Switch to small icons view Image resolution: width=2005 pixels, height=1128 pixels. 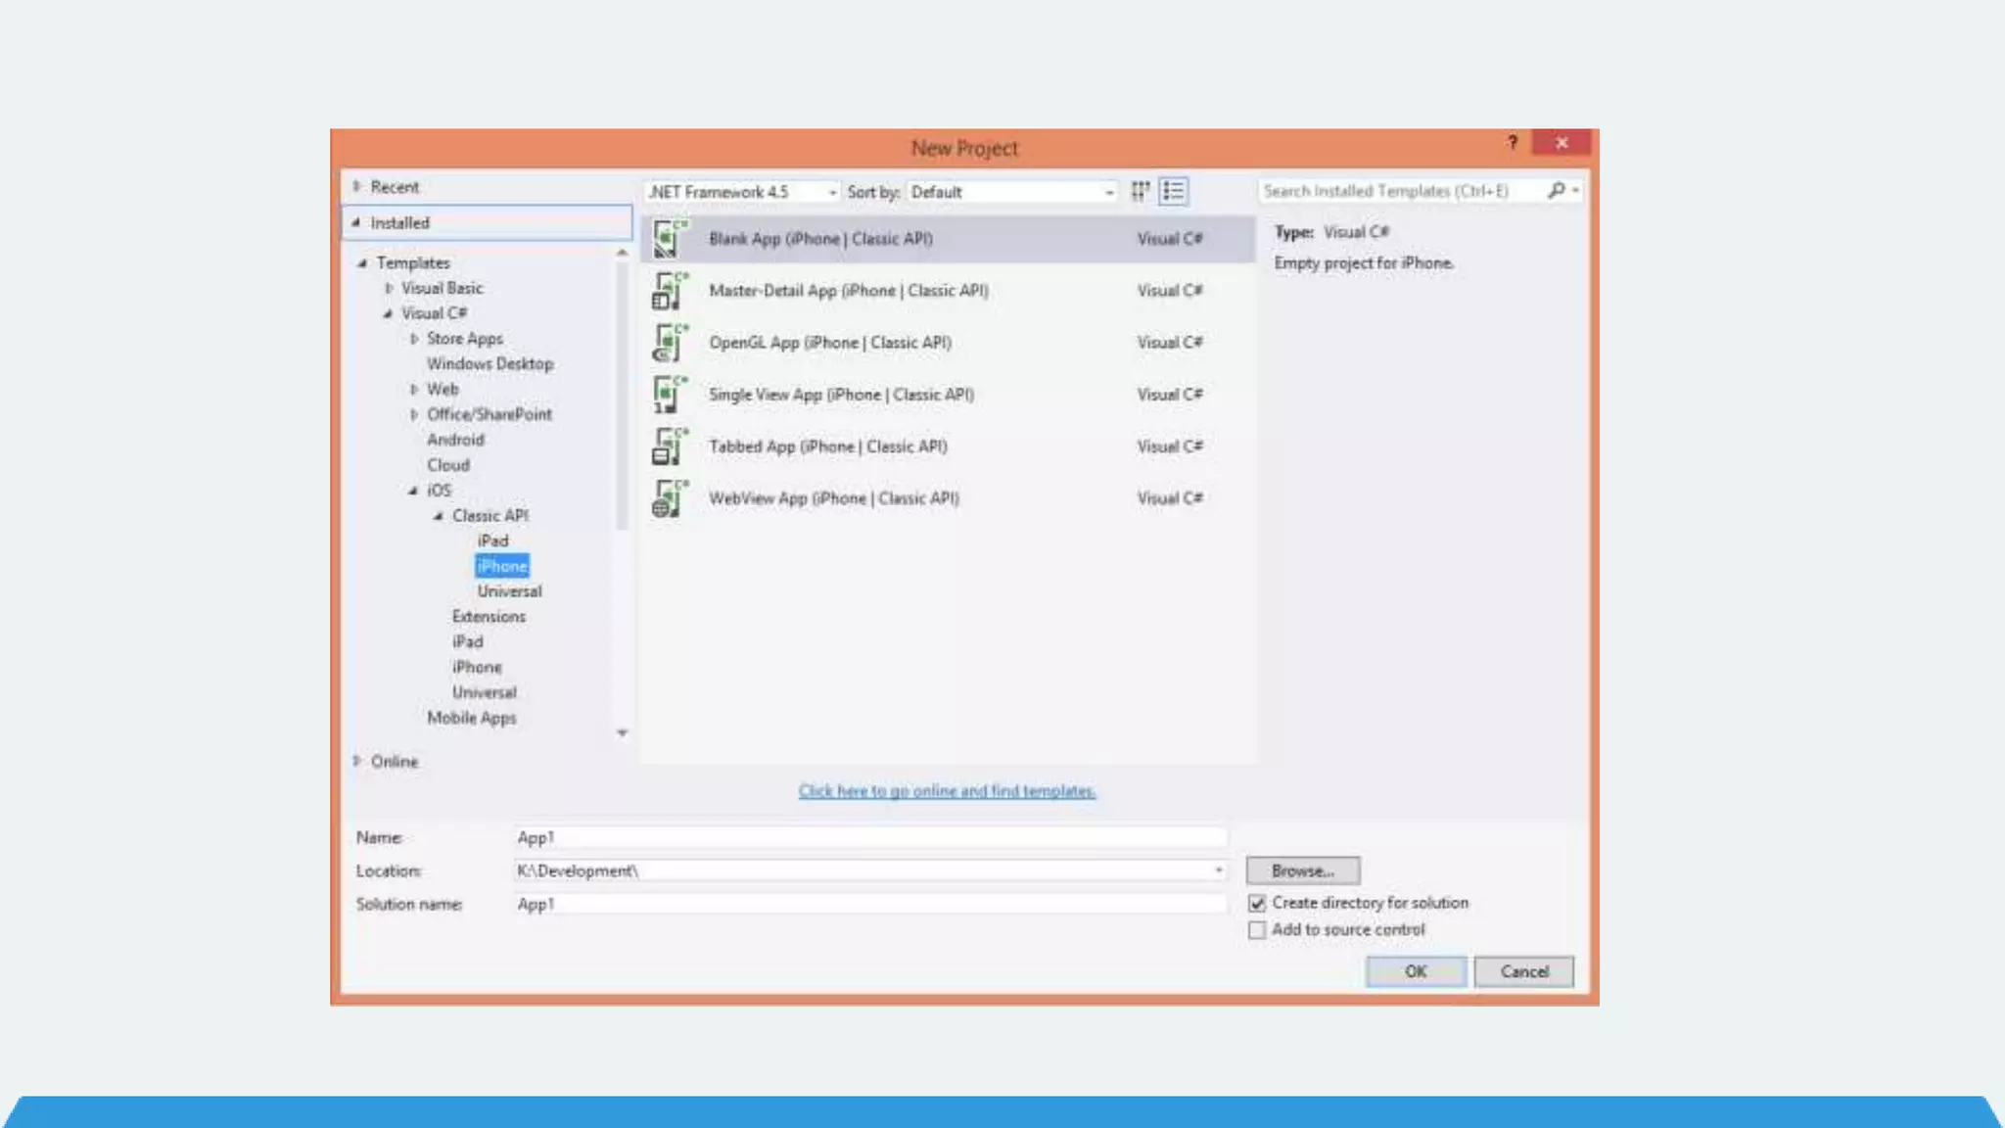tap(1141, 192)
